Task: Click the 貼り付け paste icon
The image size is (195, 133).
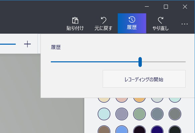Action: [75, 20]
